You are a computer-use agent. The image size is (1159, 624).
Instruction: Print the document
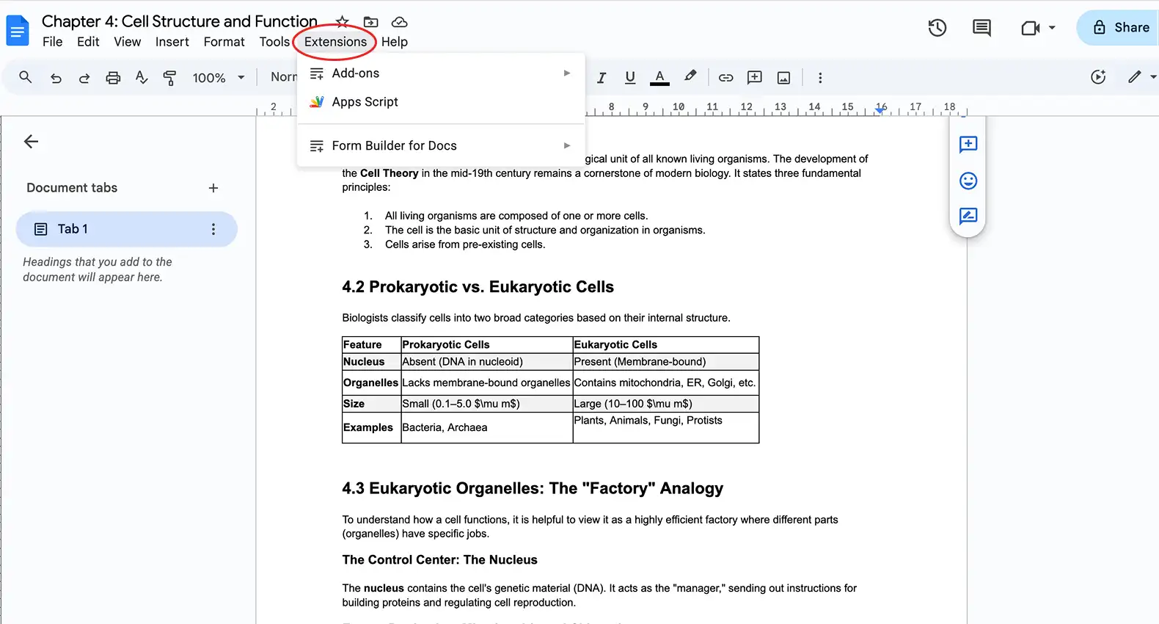coord(113,78)
